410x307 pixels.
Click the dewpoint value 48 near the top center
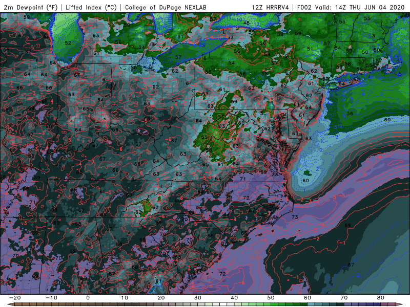[247, 23]
